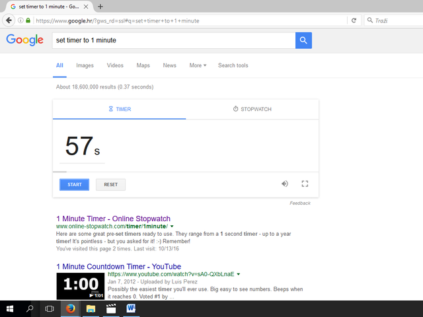Open the Images results tab
The width and height of the screenshot is (423, 317).
[x=85, y=65]
